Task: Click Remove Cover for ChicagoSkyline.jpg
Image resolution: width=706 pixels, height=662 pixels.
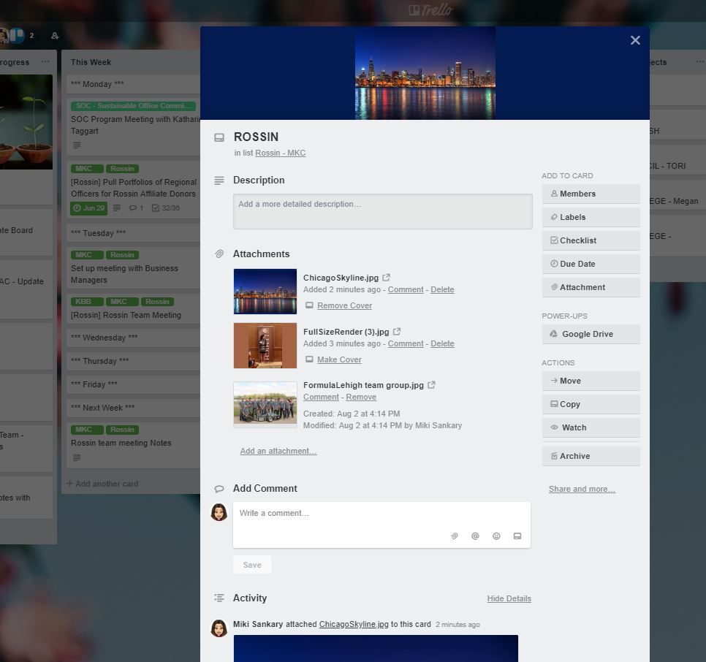Action: click(x=344, y=305)
